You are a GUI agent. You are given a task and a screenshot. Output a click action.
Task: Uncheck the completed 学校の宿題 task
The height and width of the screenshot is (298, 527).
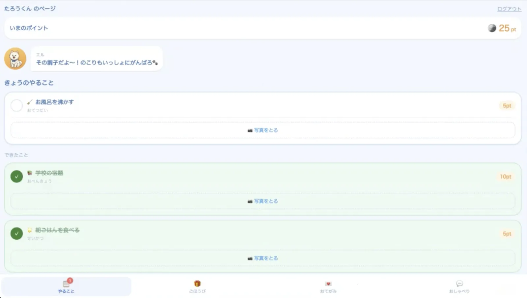[16, 176]
